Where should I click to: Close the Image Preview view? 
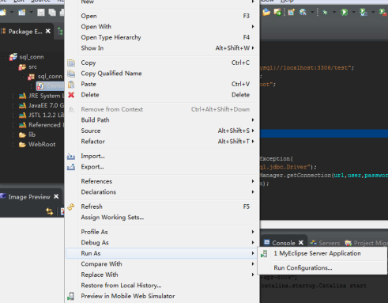pos(56,196)
